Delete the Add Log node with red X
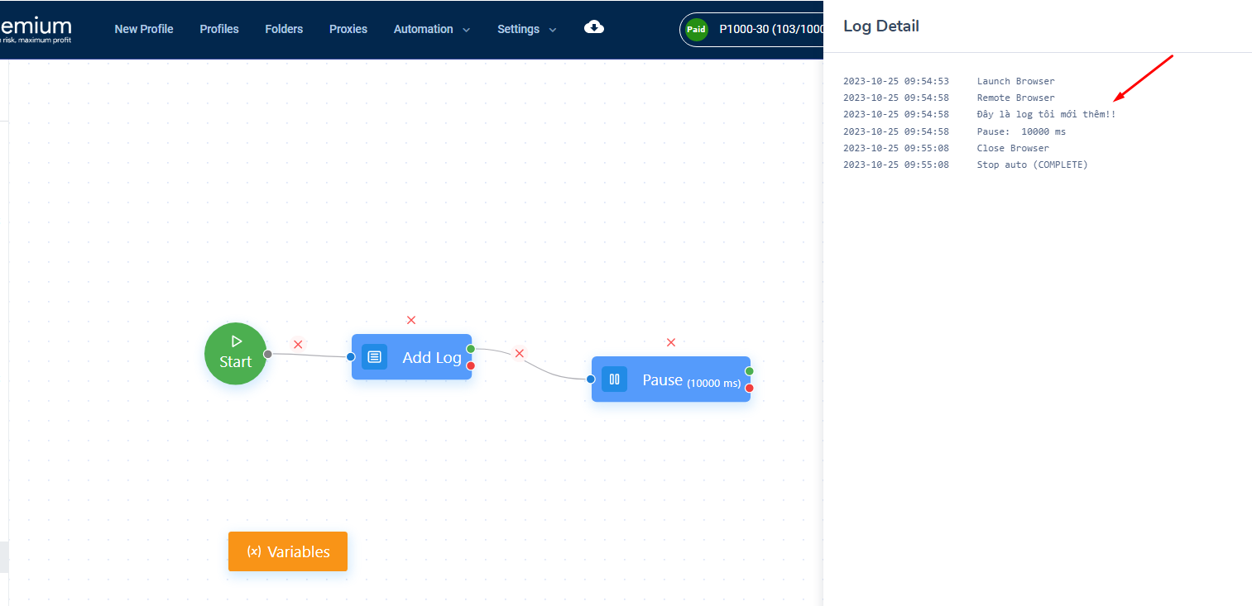The width and height of the screenshot is (1252, 606). pyautogui.click(x=411, y=320)
